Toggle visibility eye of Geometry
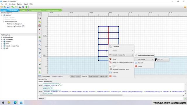This screenshot has width=187, height=105. coord(4,42)
